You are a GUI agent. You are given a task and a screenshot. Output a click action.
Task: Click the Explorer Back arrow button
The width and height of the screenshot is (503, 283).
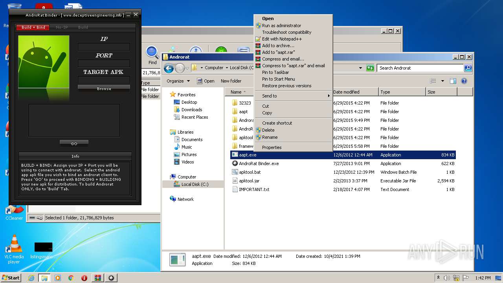pos(169,68)
